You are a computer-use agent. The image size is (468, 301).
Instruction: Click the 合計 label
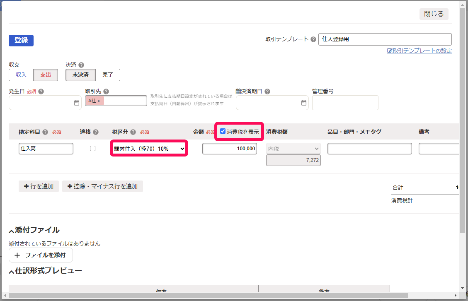click(398, 188)
